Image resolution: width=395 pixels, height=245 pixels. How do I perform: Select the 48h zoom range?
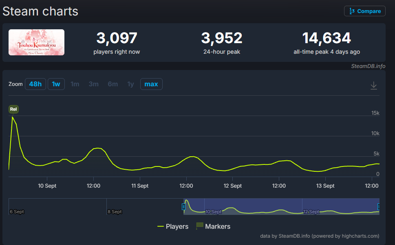click(35, 84)
